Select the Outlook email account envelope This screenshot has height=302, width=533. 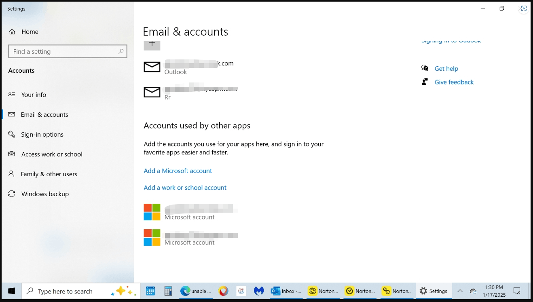pyautogui.click(x=152, y=67)
